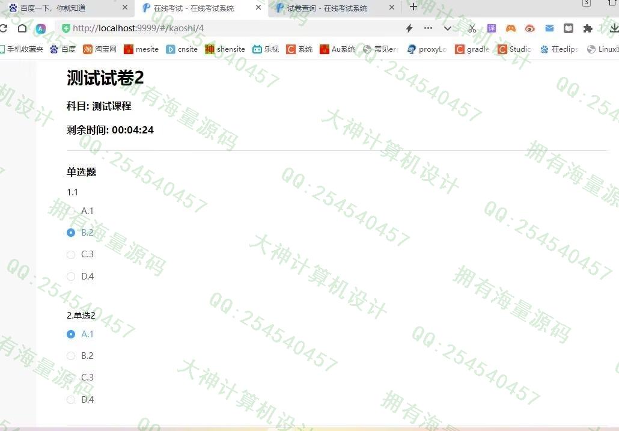
Task: Open the game controller extension icon
Action: coord(511,28)
